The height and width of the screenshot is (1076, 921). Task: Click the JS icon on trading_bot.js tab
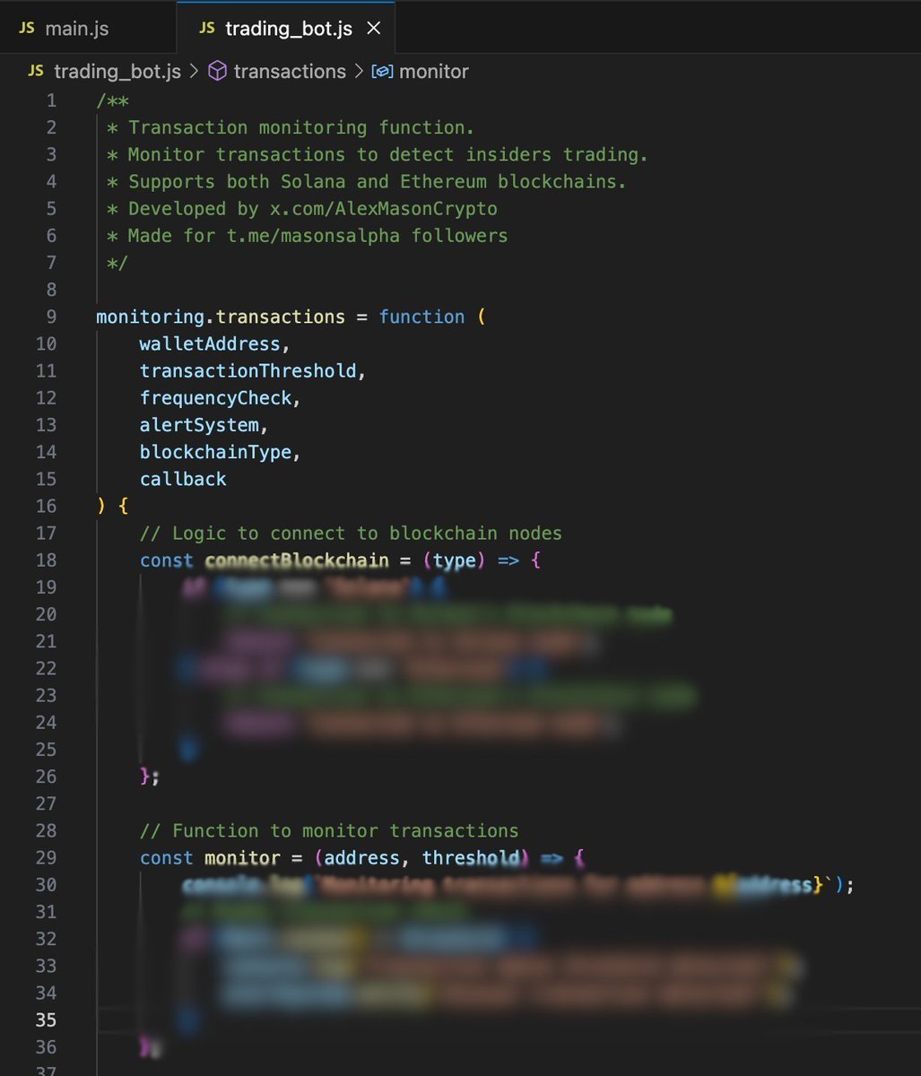[x=207, y=28]
